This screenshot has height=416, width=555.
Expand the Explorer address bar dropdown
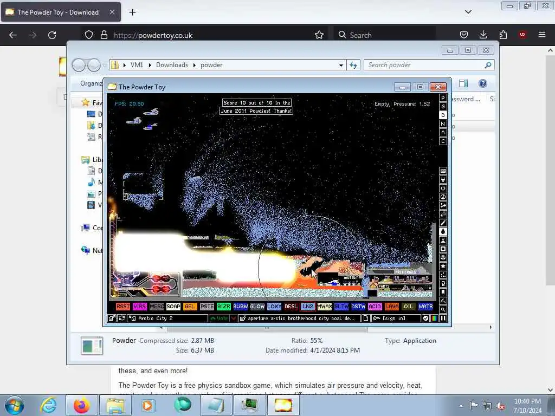point(341,66)
